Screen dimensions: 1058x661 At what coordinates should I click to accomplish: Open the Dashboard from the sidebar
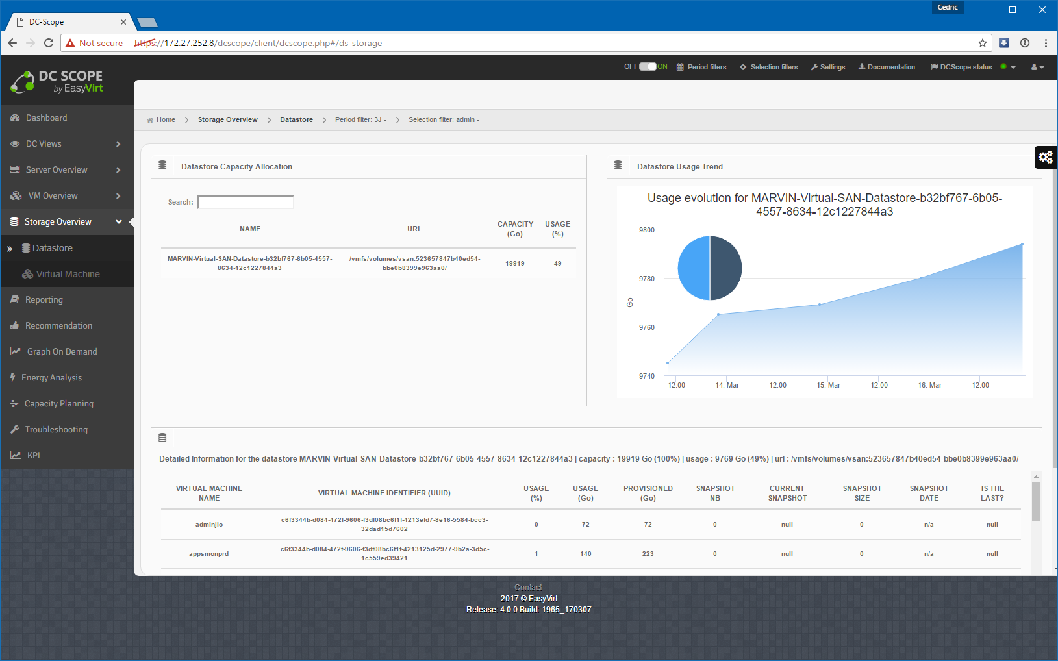pyautogui.click(x=46, y=118)
